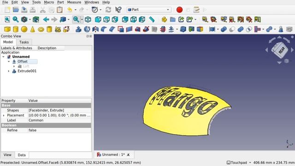Expand the Extrude001 tree node
Image resolution: width=295 pixels, height=166 pixels.
(x=9, y=71)
